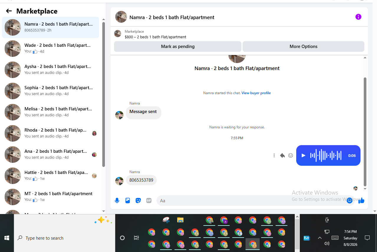Open the Snipping Tool from taskbar

[166, 220]
